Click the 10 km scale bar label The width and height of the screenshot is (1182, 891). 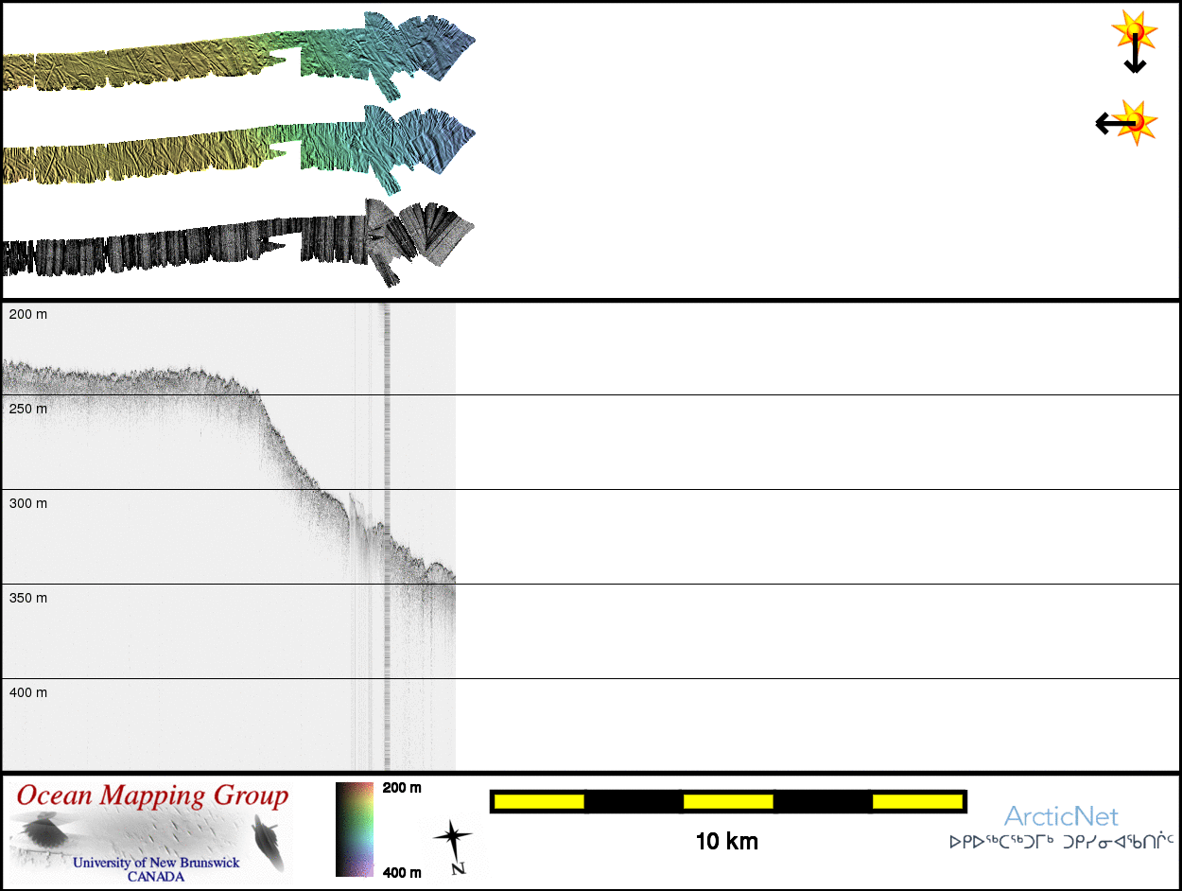click(726, 841)
